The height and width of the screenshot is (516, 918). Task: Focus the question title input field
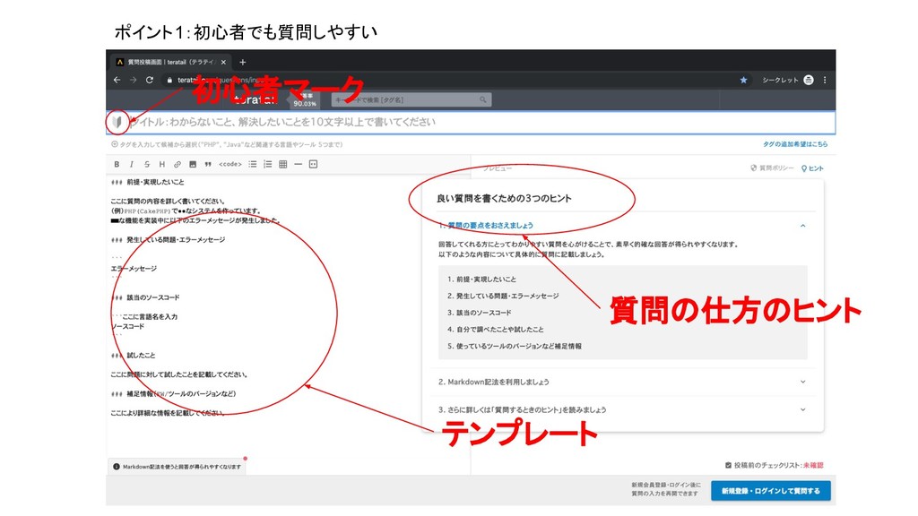(470, 122)
